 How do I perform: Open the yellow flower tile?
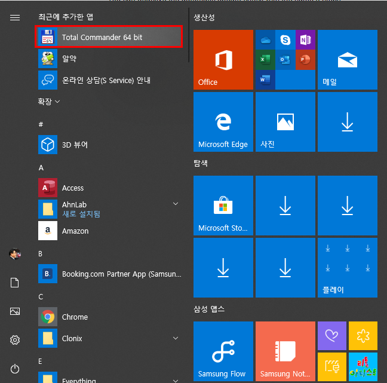click(x=363, y=336)
